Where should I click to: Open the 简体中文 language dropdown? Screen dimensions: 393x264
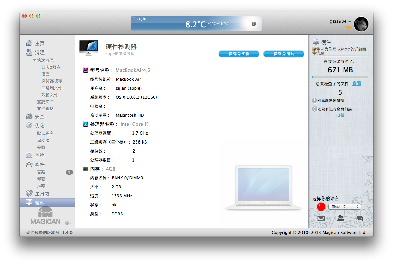click(x=344, y=207)
